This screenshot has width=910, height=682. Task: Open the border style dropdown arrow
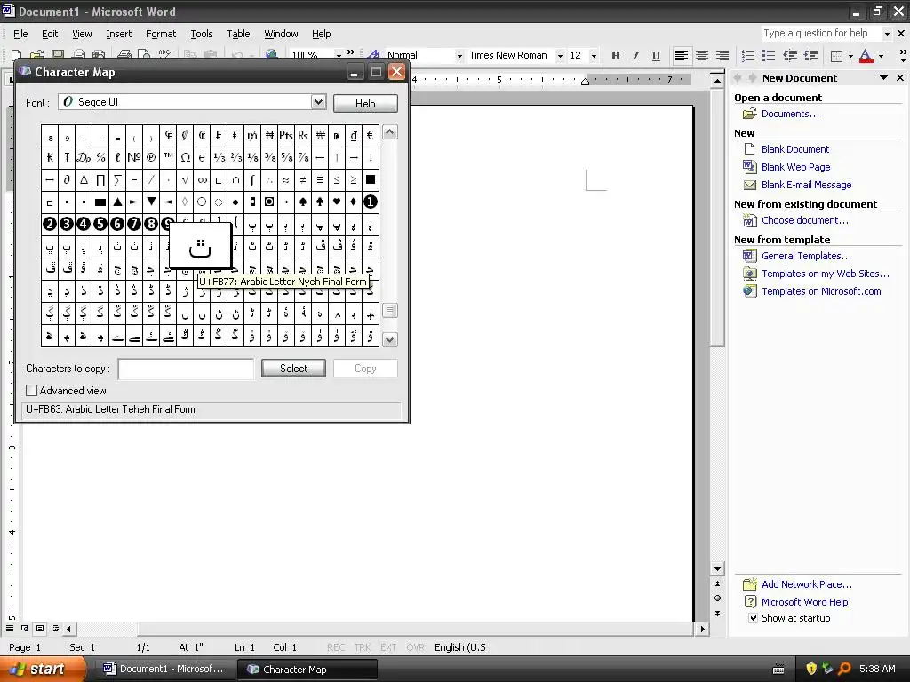point(850,56)
